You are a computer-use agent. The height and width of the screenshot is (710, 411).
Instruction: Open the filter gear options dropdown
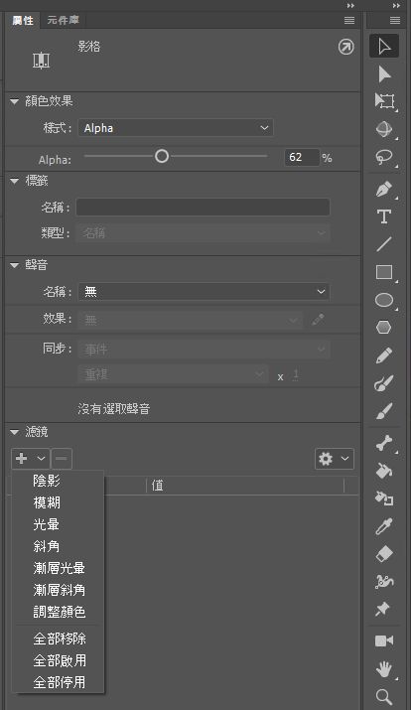pos(334,459)
